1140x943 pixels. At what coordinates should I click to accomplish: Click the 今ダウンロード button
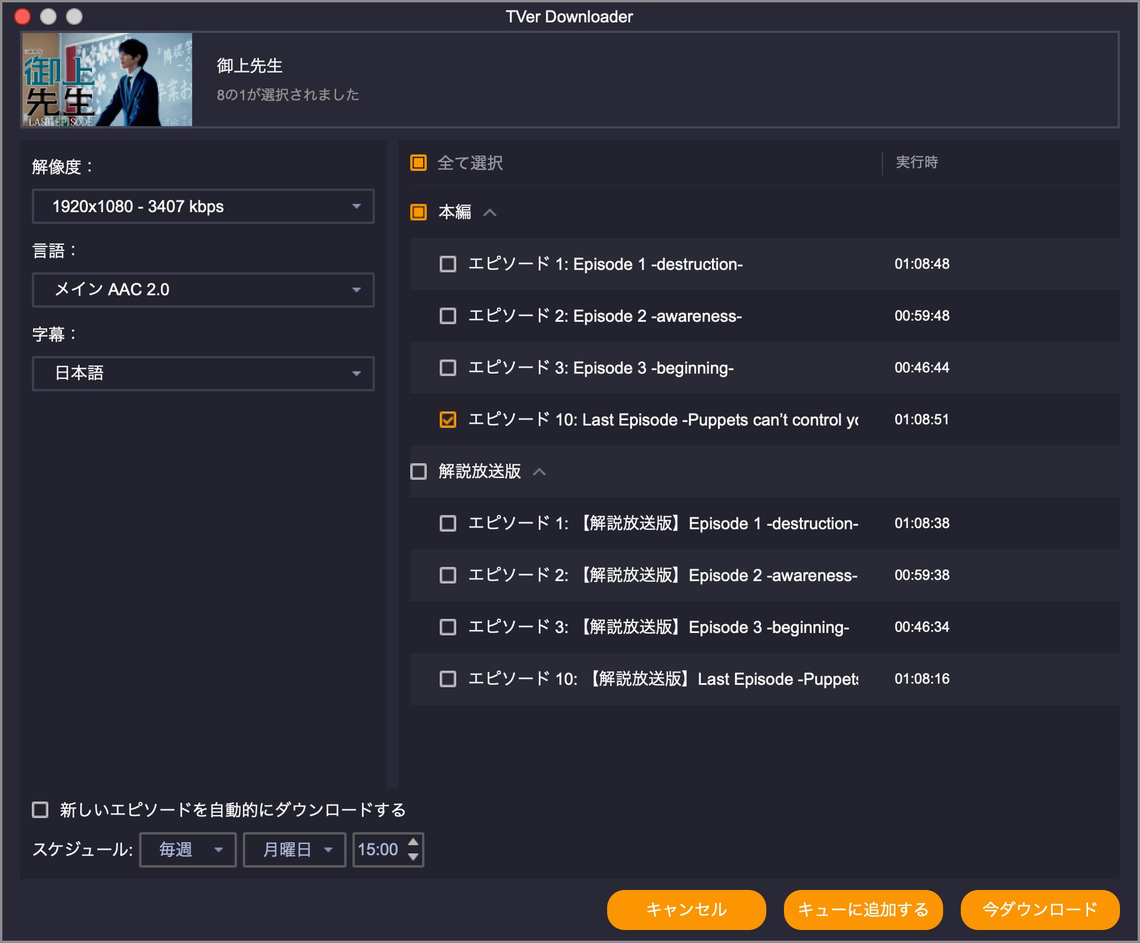(1039, 909)
